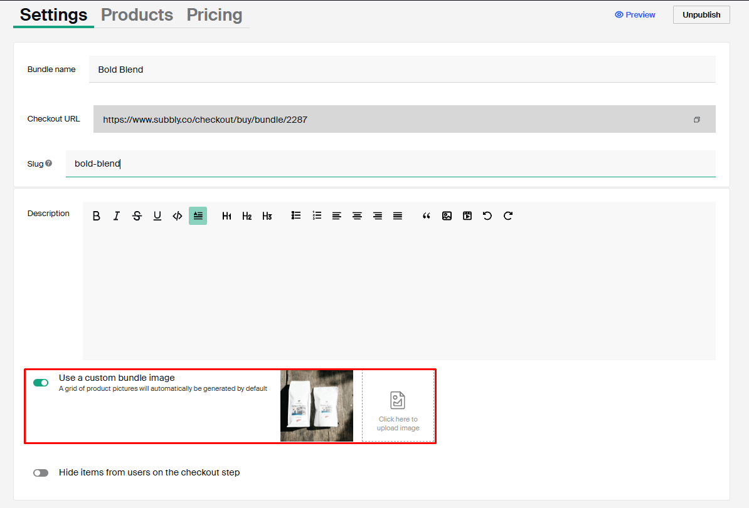Apply Heading 2 style
Viewport: 749px width, 508px height.
[247, 216]
